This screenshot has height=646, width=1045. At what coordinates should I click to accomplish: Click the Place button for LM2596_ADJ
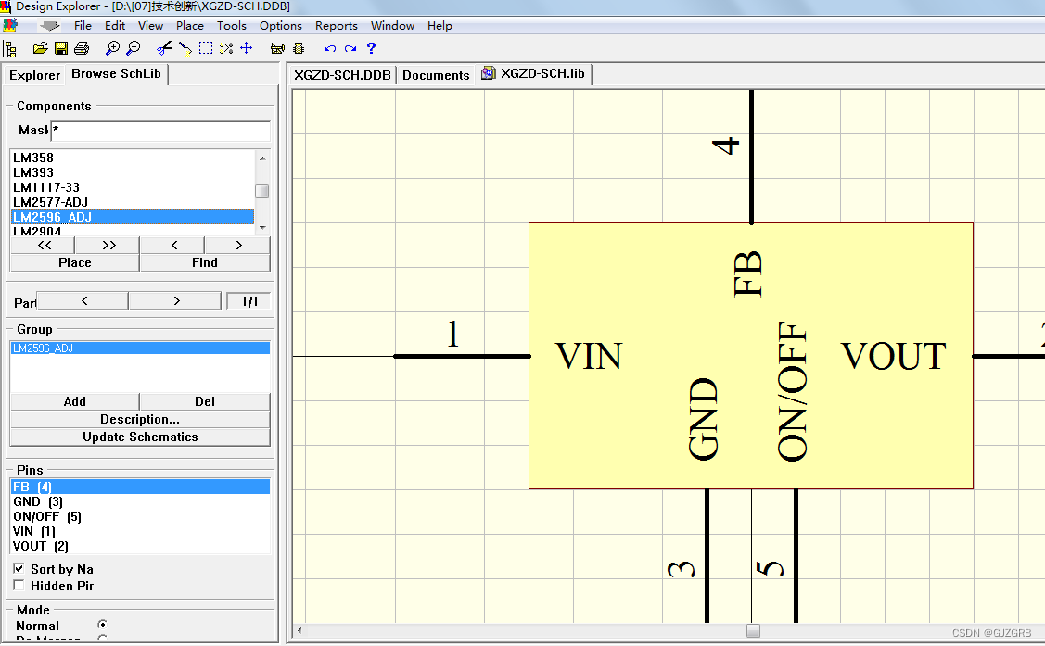click(74, 262)
